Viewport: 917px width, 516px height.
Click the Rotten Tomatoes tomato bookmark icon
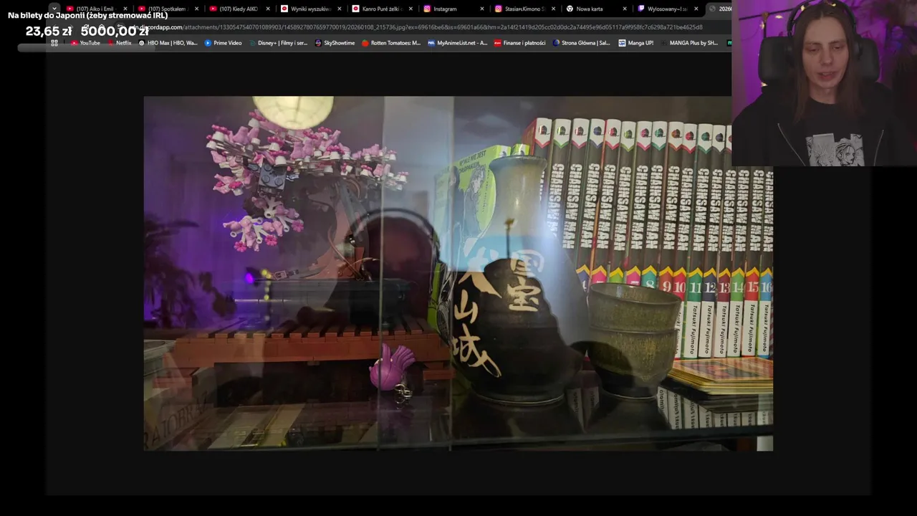pyautogui.click(x=365, y=43)
